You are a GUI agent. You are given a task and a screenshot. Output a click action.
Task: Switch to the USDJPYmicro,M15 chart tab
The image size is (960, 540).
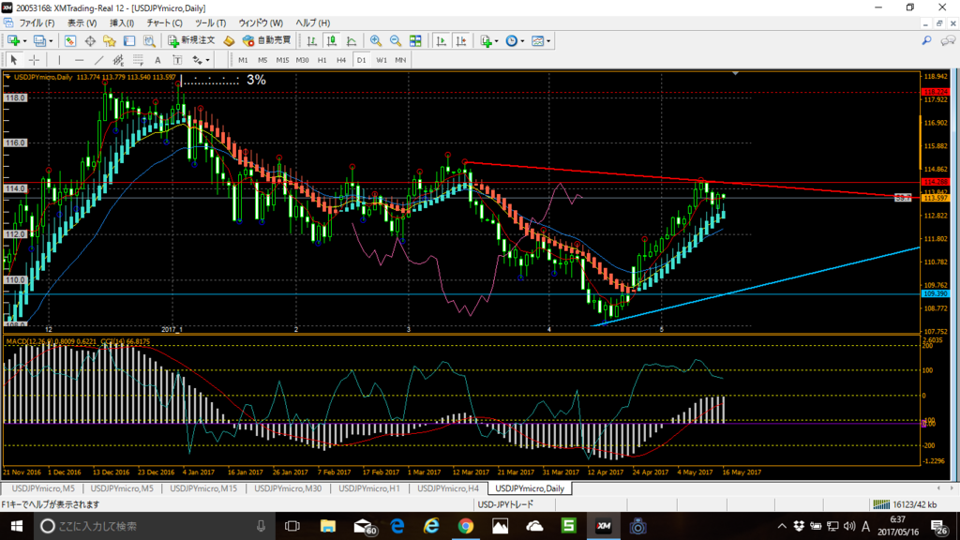click(x=203, y=488)
